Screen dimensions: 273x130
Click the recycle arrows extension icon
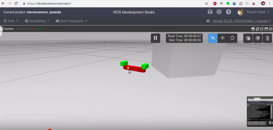click(x=241, y=4)
